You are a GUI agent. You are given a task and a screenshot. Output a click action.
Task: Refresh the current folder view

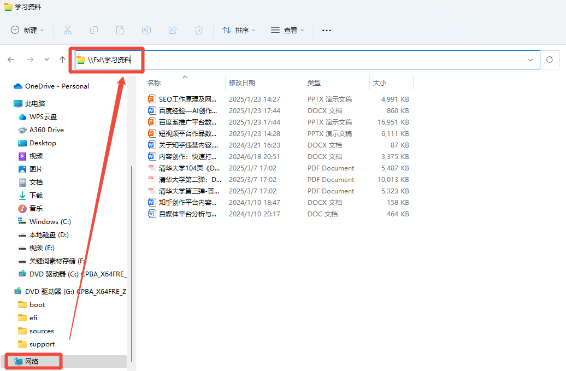click(550, 60)
